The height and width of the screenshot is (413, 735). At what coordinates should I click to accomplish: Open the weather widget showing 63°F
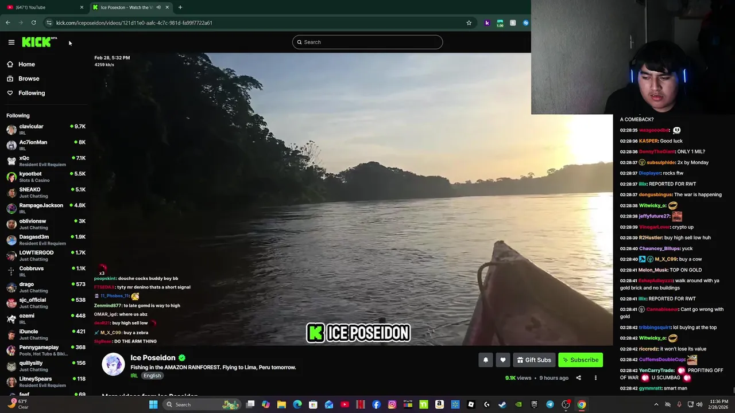coord(16,404)
